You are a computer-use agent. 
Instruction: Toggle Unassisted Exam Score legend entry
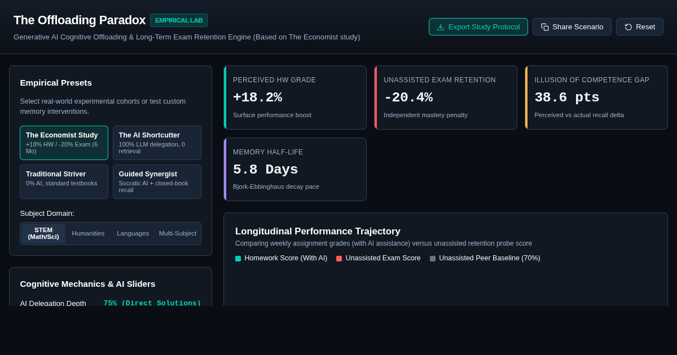379,258
